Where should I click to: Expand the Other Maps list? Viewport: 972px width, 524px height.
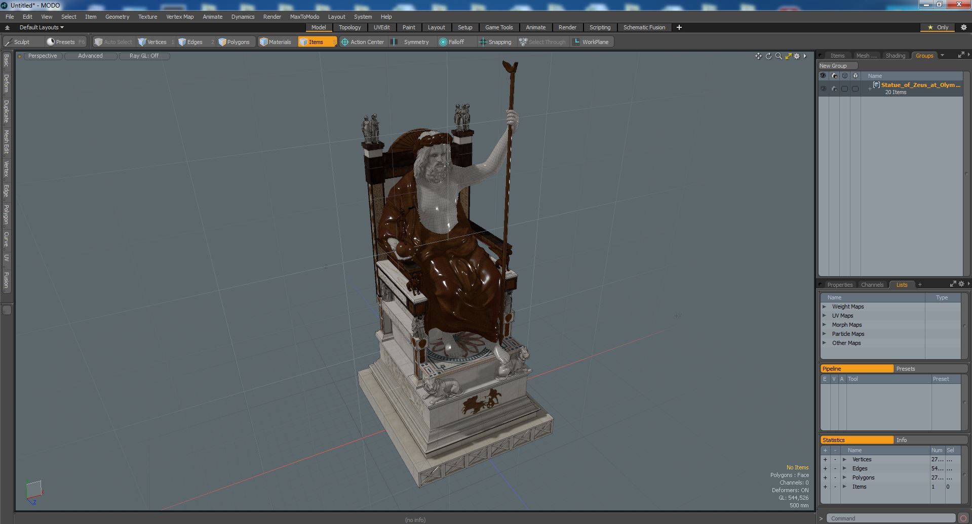point(824,343)
